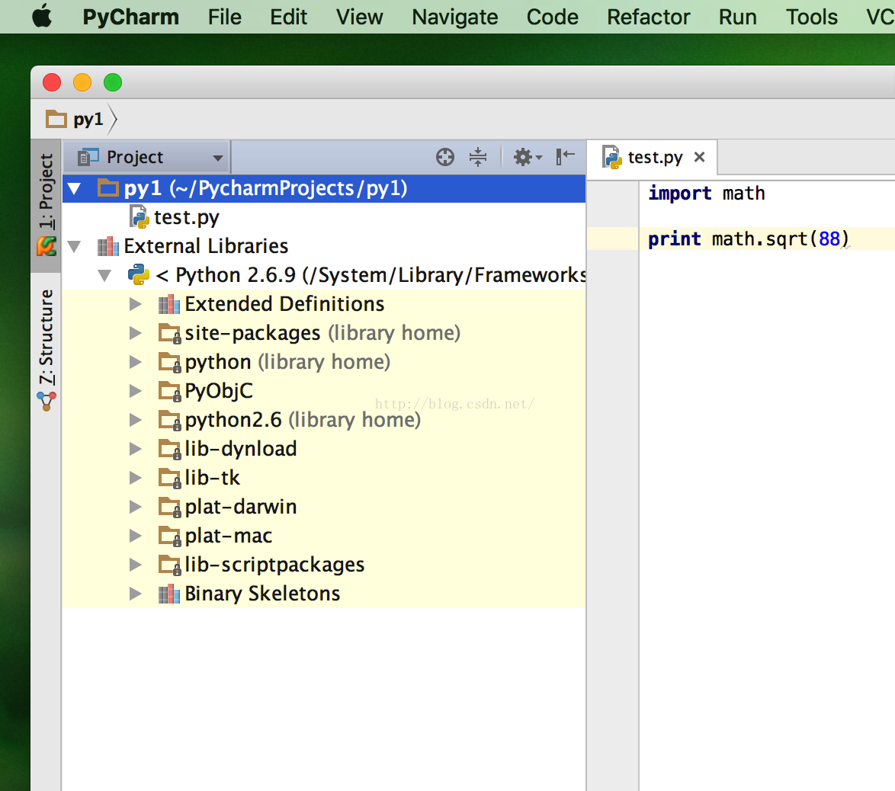This screenshot has width=895, height=791.
Task: Click the site-packages folder icon
Action: 169,333
